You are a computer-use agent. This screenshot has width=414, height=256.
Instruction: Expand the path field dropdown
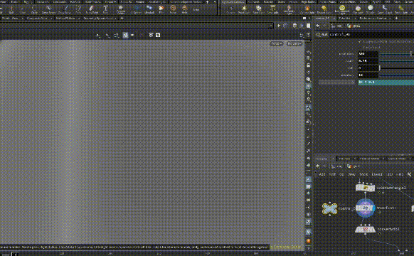[271, 26]
